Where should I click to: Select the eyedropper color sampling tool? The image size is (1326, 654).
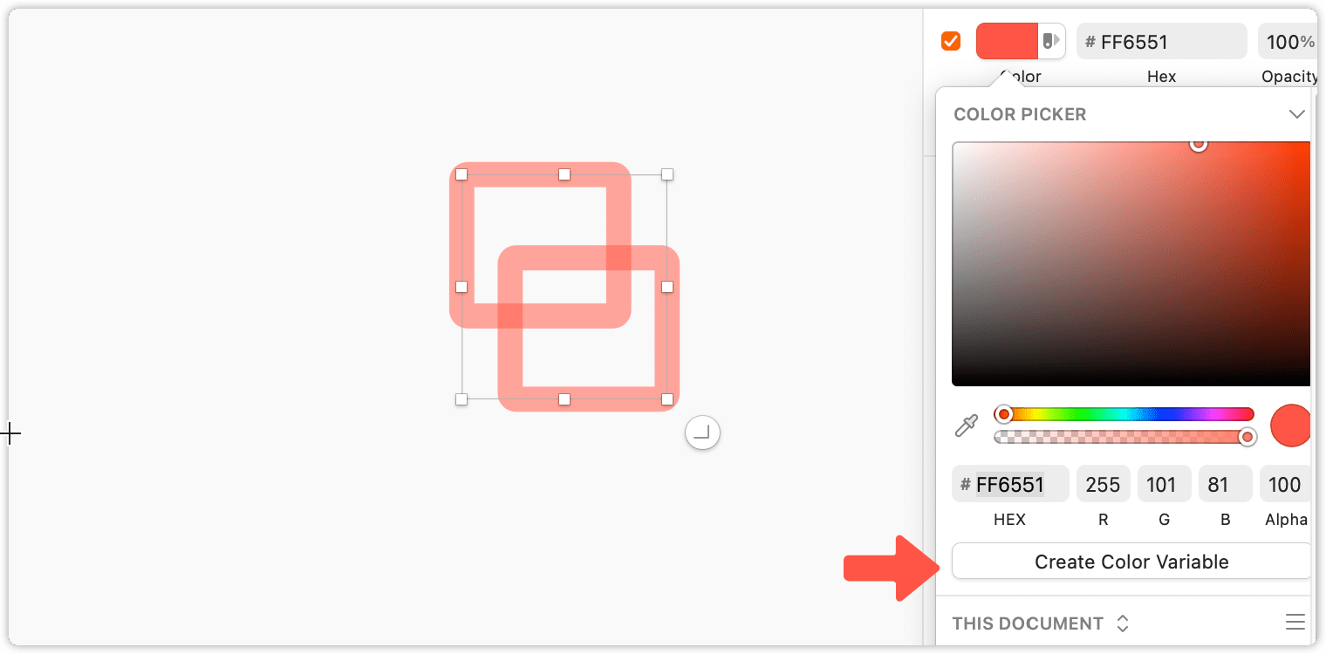tap(967, 426)
